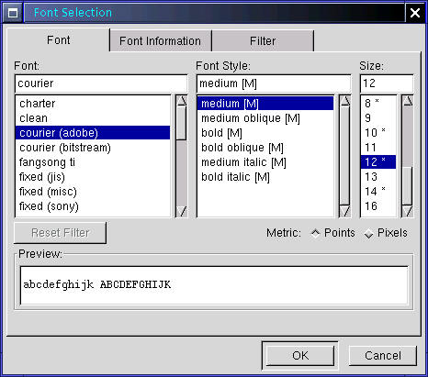Click the style list scrollbar track

pos(345,156)
